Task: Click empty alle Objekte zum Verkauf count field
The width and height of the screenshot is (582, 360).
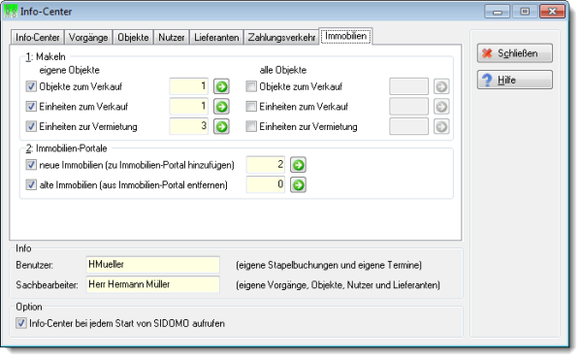Action: 409,86
